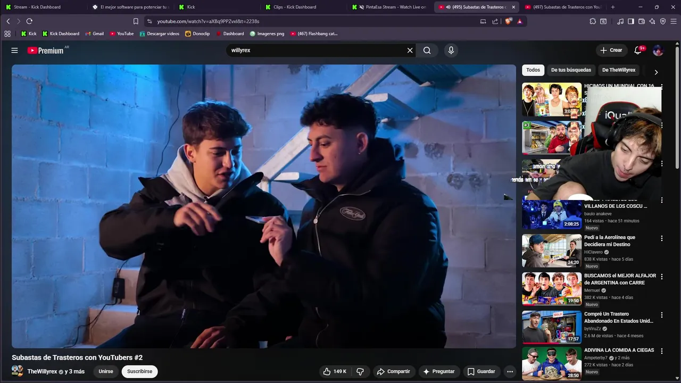Open a new browser tab

click(x=613, y=7)
